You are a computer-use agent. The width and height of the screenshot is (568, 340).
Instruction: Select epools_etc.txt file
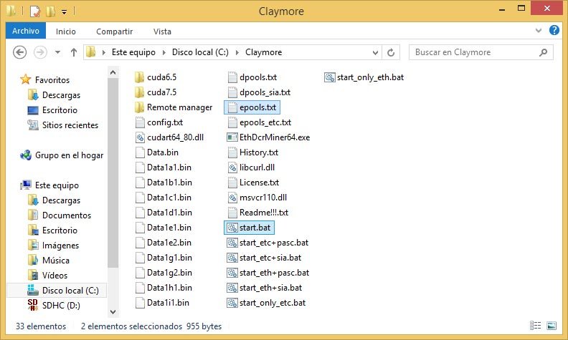[x=260, y=122]
